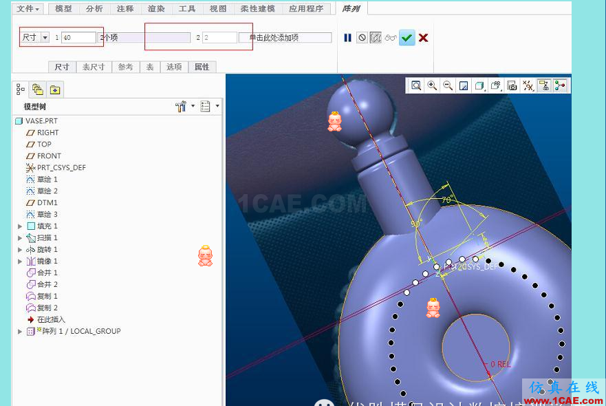Click the 70° dimension in viewport
606x406 pixels.
448,200
